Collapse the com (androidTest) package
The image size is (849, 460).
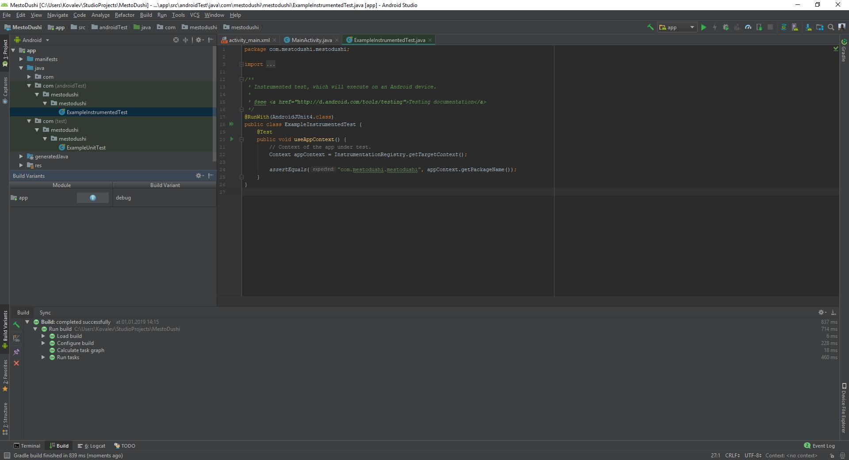(29, 86)
